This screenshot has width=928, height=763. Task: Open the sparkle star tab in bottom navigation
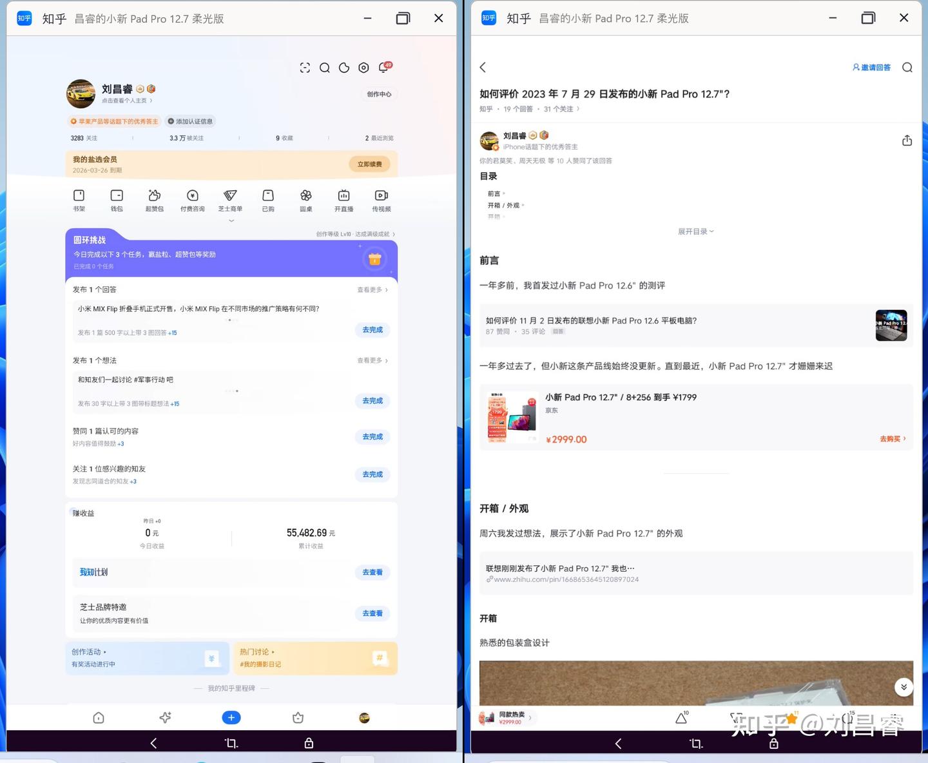(166, 718)
